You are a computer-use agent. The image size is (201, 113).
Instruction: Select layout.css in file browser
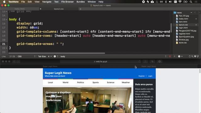(x=183, y=25)
